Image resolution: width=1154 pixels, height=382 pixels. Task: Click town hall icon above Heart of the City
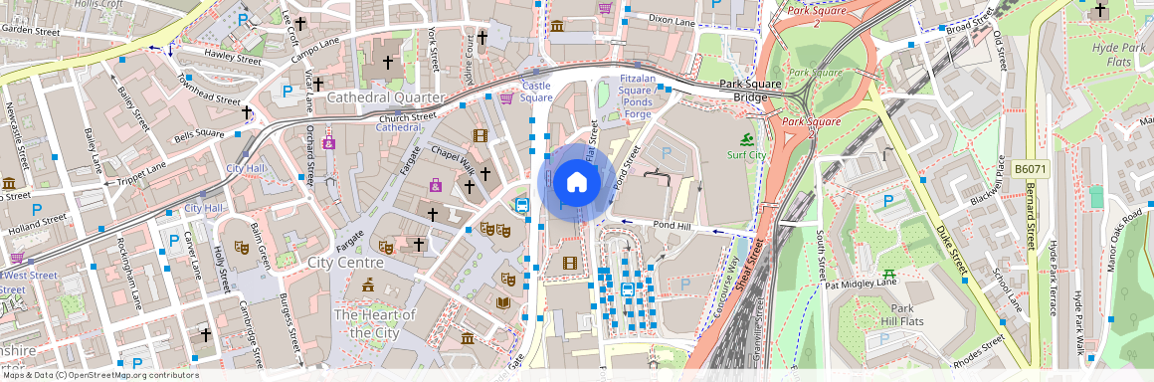[x=368, y=285]
